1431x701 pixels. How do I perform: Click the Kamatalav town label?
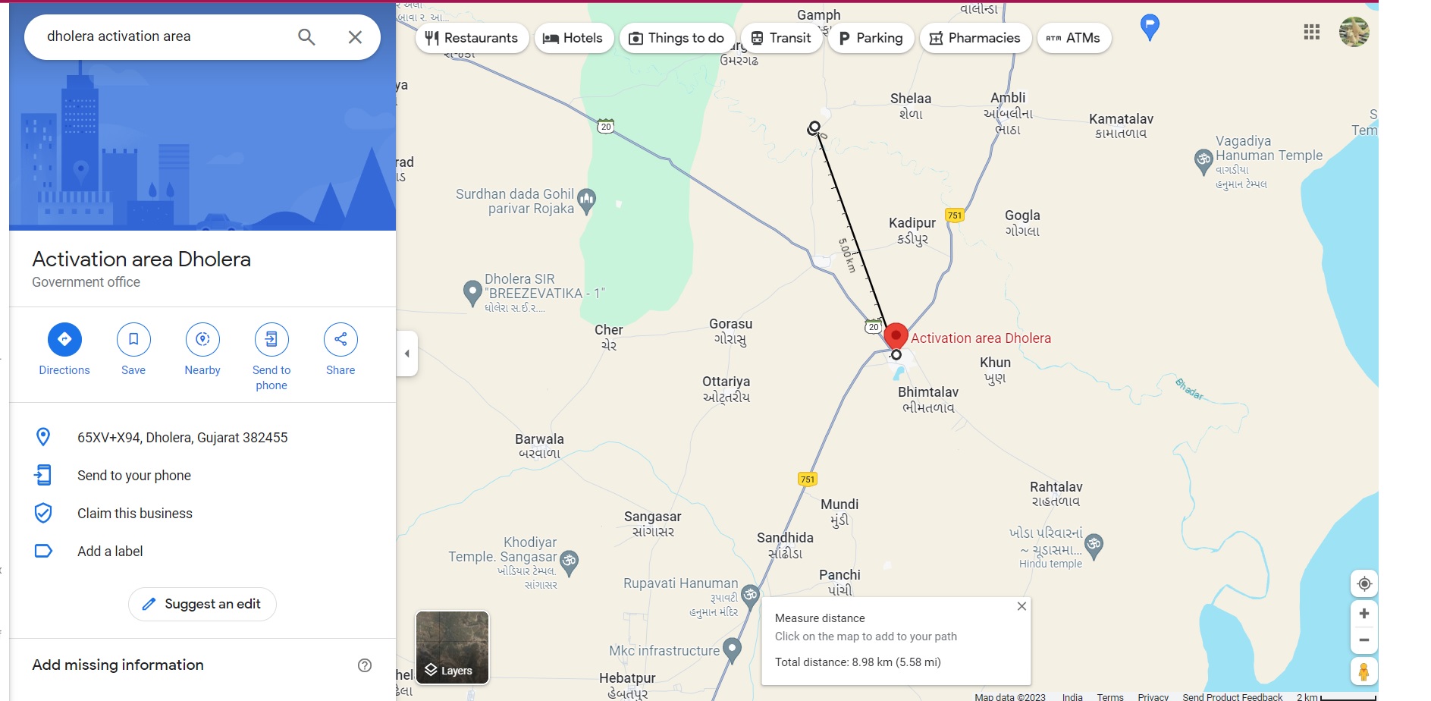1121,126
